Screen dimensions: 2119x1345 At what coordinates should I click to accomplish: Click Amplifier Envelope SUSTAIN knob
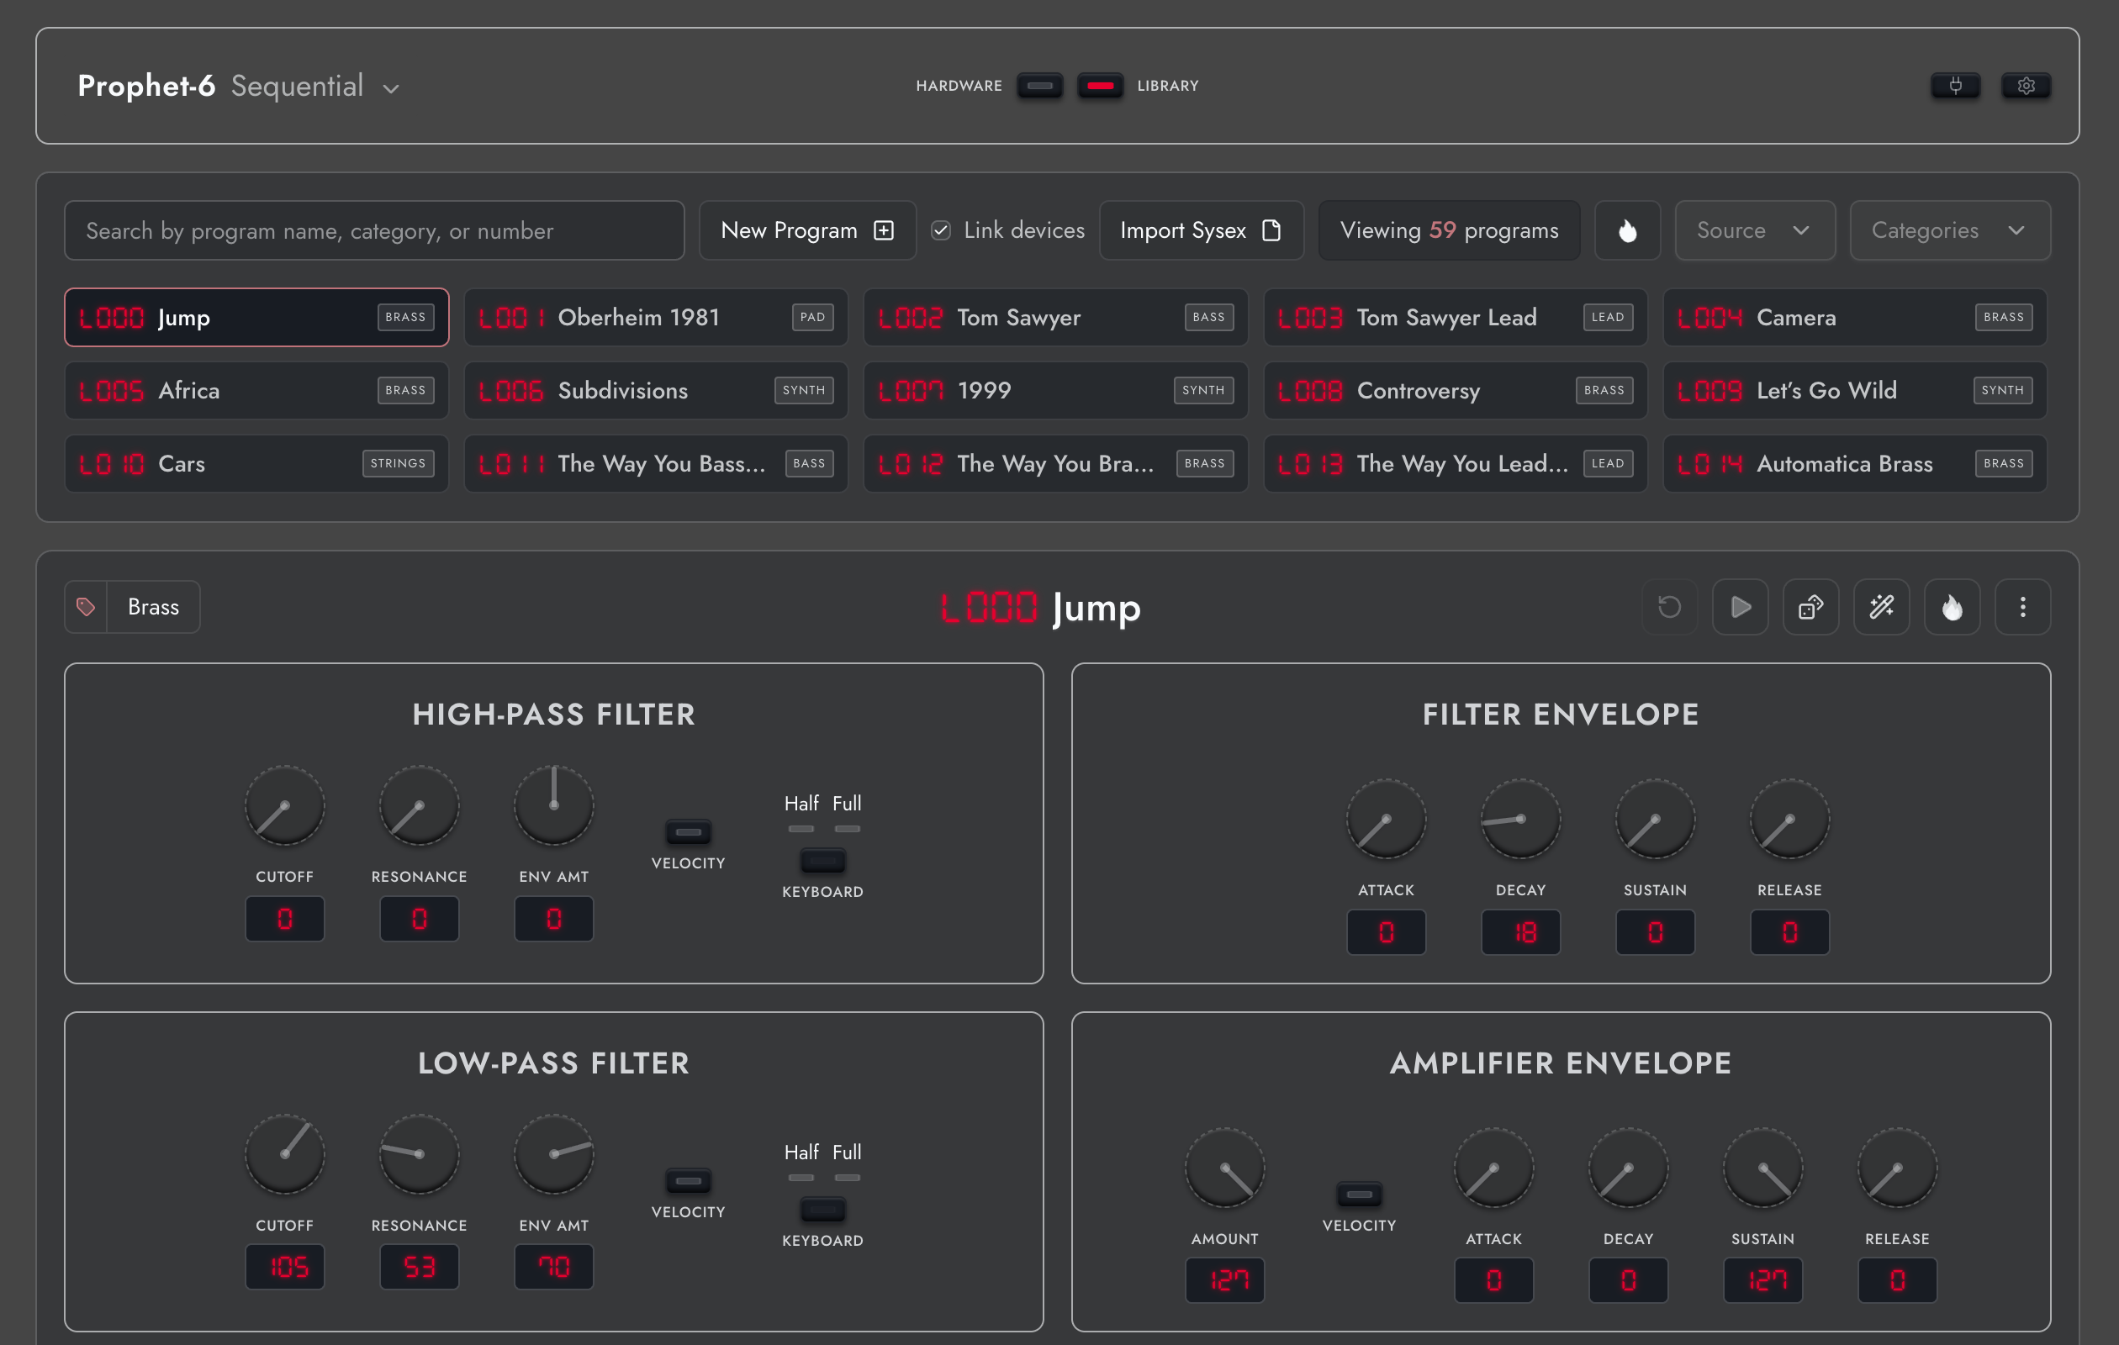point(1762,1168)
